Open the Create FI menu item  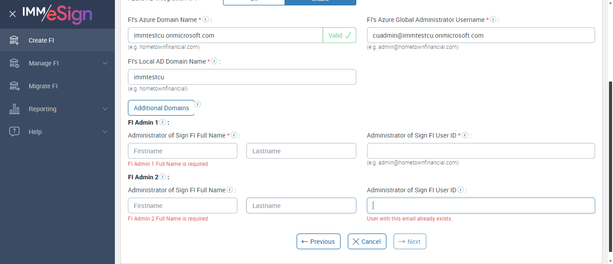tap(41, 40)
